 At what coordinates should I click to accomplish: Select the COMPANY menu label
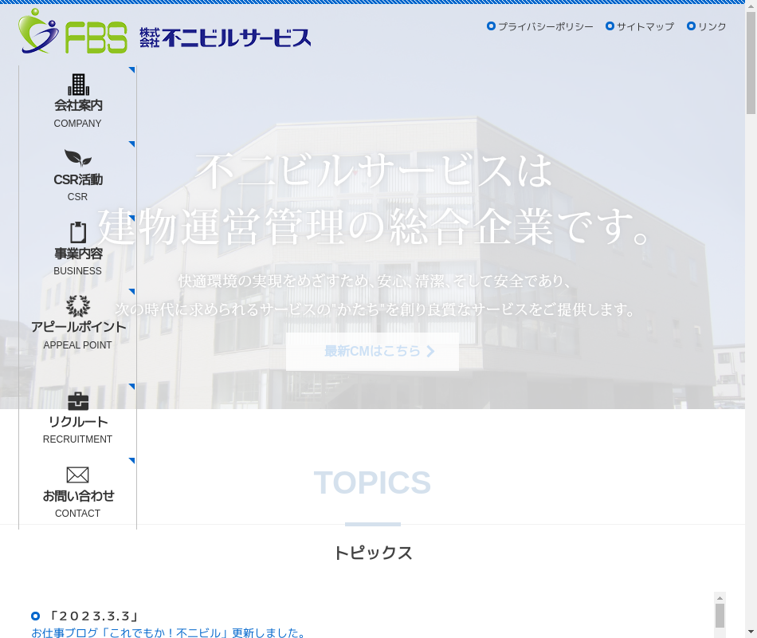(x=78, y=124)
